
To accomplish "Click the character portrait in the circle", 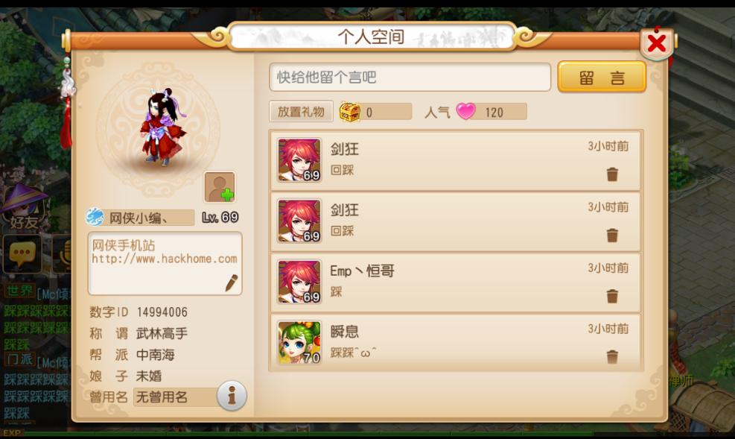I will 162,127.
